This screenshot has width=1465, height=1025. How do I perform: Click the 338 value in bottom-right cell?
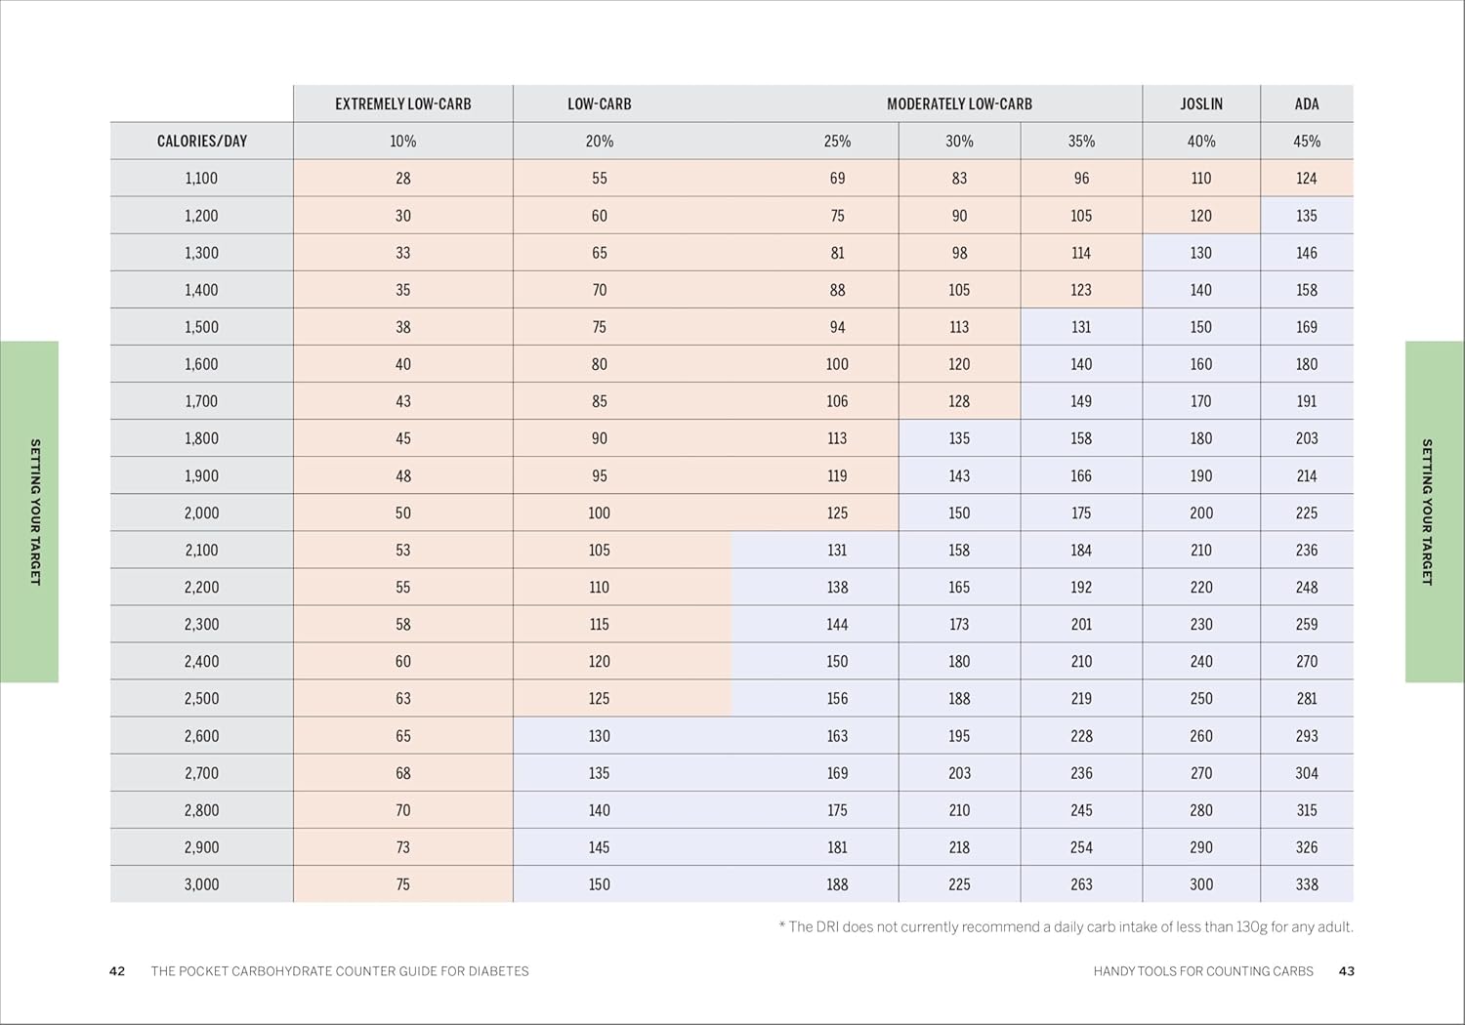(1306, 884)
